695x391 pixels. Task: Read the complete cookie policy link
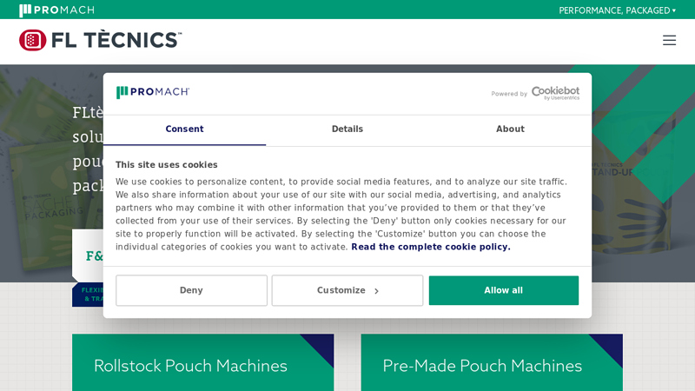click(x=431, y=247)
